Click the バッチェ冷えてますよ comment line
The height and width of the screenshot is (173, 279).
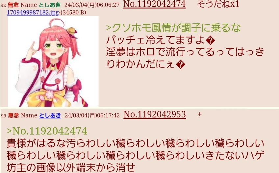point(161,40)
